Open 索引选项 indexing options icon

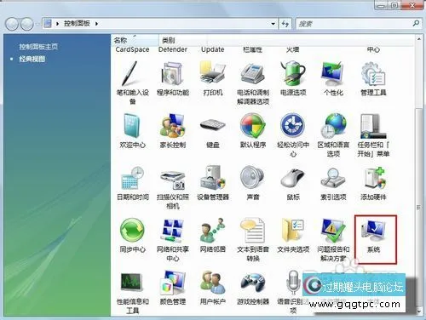point(333,178)
